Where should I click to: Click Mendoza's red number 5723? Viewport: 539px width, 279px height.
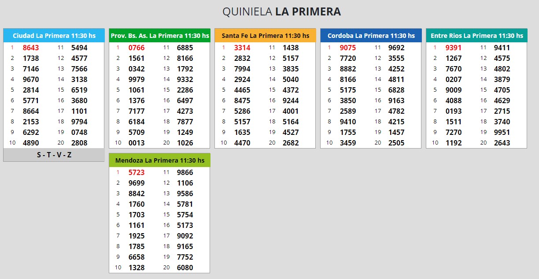point(137,172)
